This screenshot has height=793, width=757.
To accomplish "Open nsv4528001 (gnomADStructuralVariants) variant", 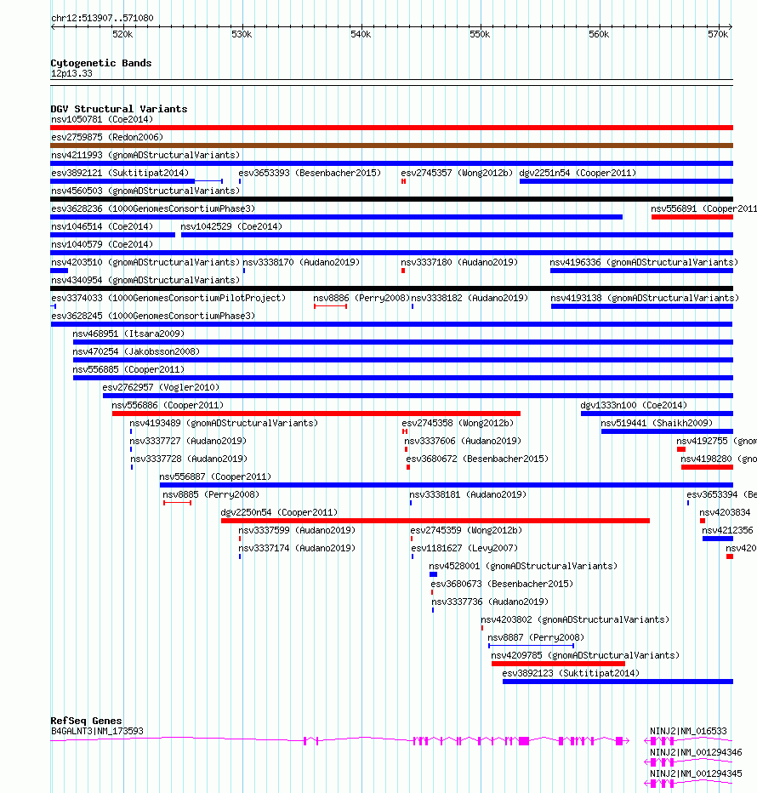I will click(523, 566).
